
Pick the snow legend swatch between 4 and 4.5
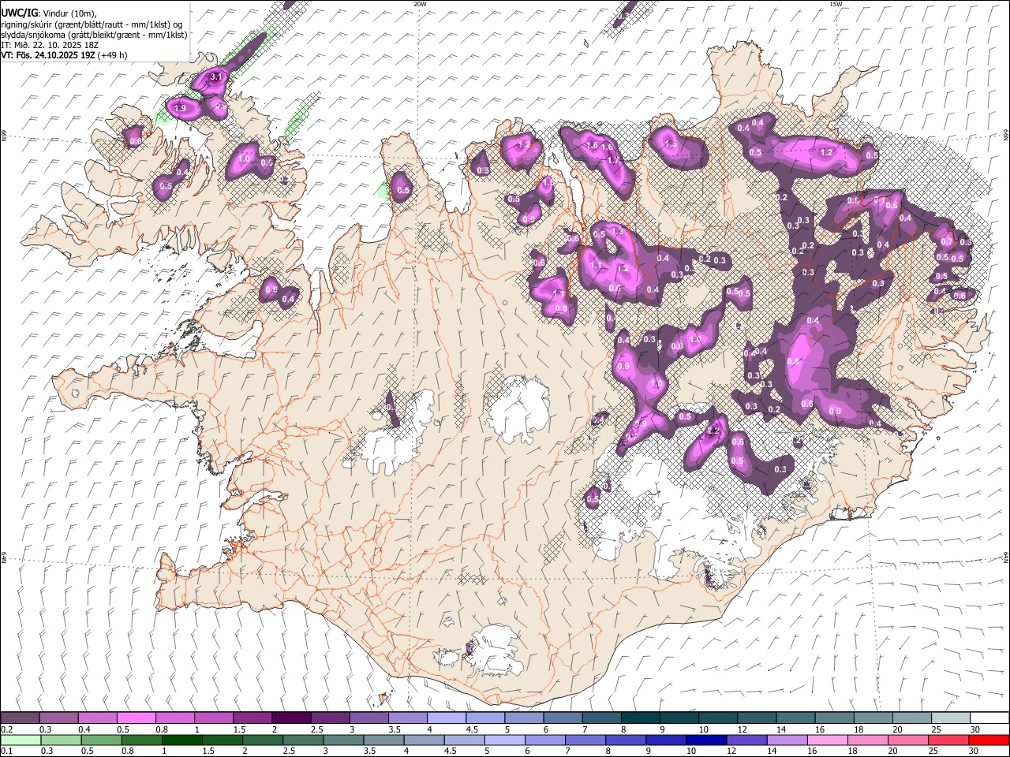pyautogui.click(x=446, y=718)
